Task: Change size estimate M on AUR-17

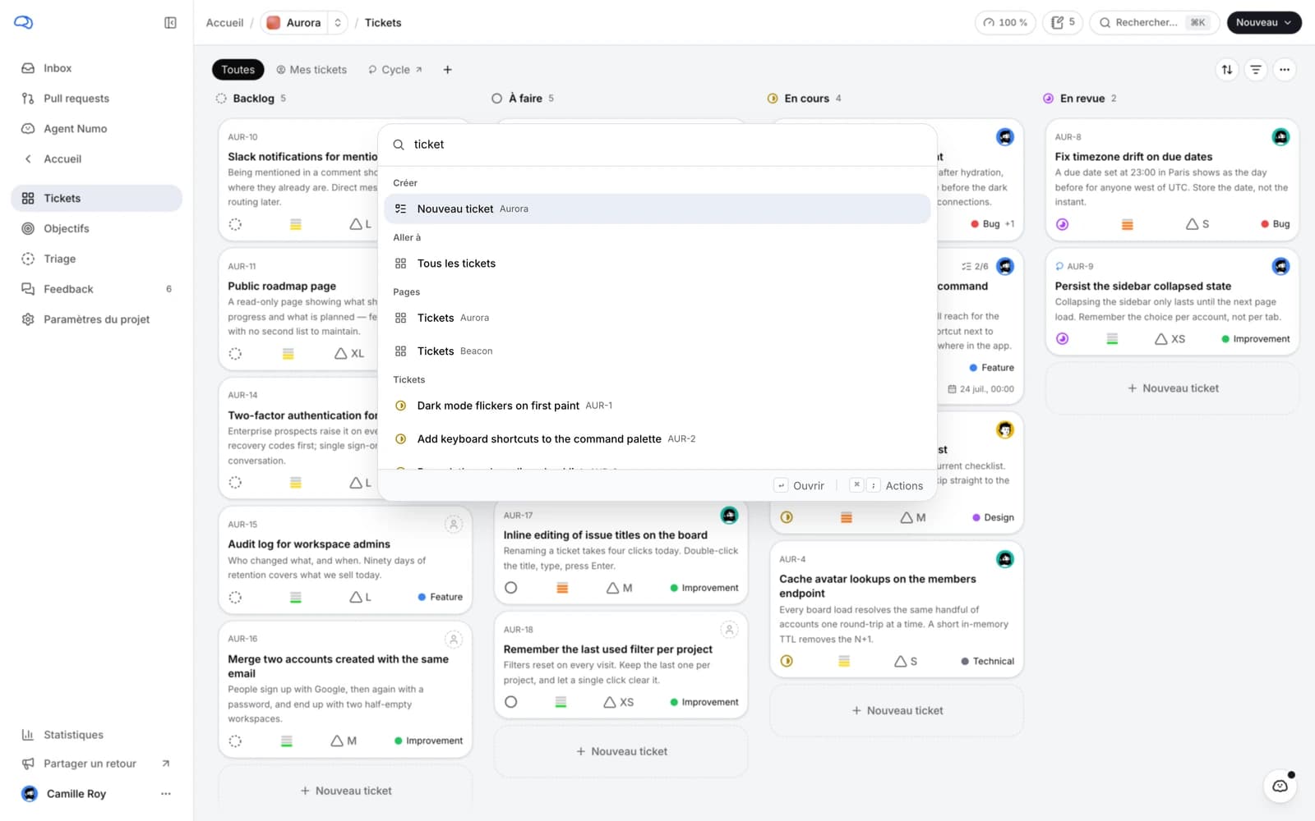Action: 619,588
